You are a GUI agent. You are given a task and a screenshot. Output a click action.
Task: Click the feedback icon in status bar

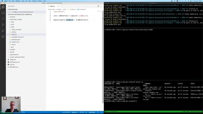click(x=98, y=112)
